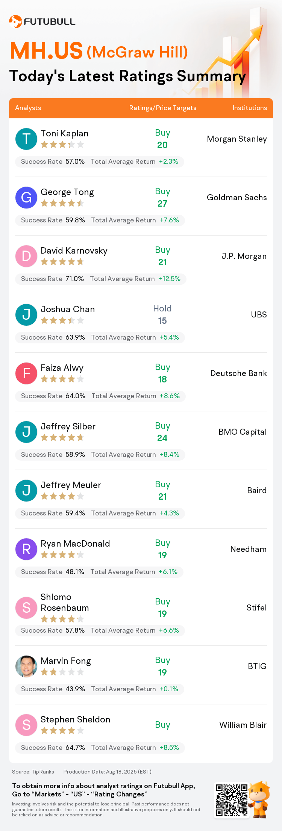The height and width of the screenshot is (831, 282).
Task: Click Jeffrey Silber's star rating
Action: [x=62, y=437]
